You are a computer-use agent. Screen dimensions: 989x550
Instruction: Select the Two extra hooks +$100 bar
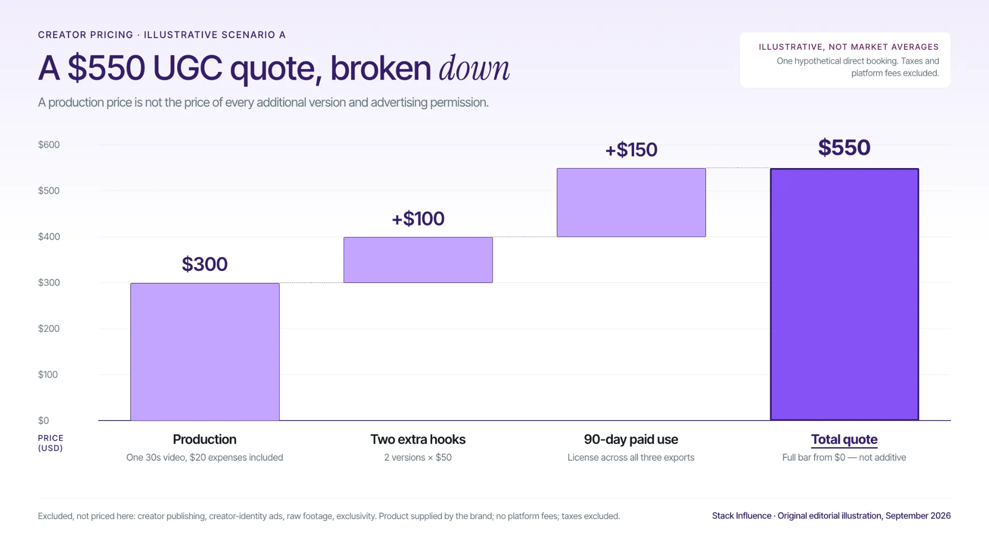[418, 260]
